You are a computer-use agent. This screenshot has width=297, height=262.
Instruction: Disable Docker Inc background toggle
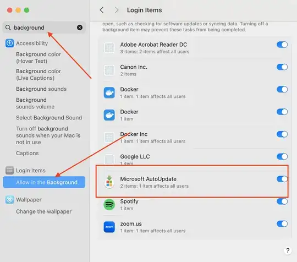[282, 134]
